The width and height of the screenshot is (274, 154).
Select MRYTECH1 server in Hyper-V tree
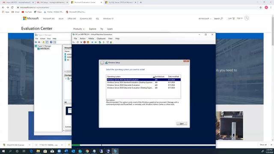44,48
